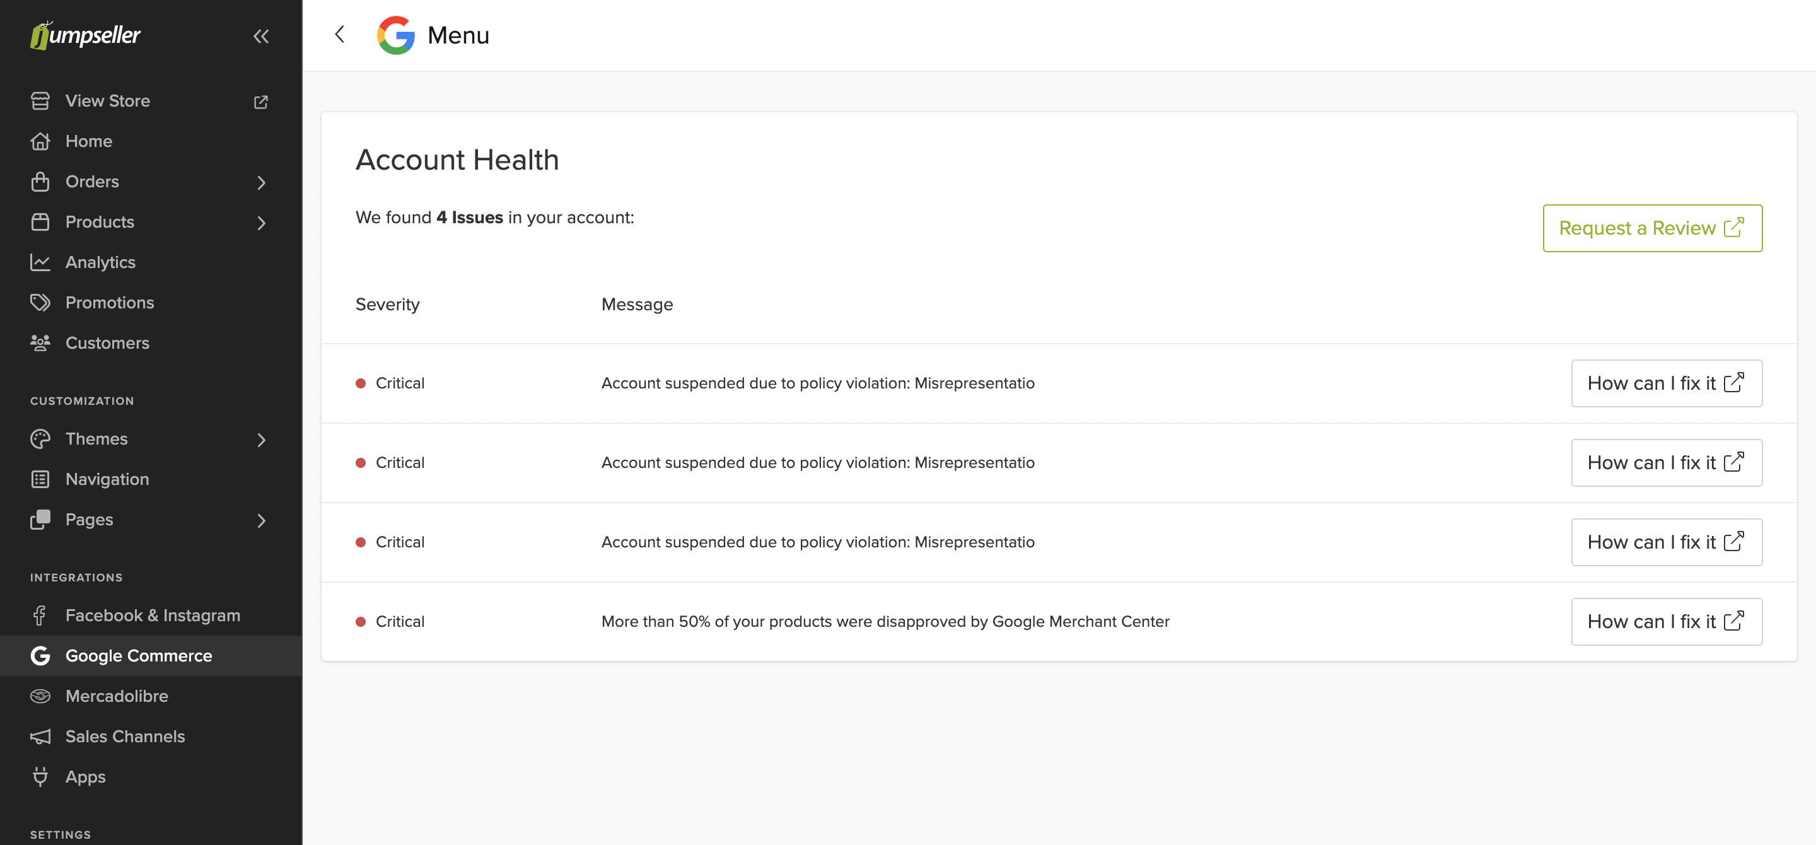Open the Customers section
Screen dimensions: 1816x845
[x=107, y=343]
